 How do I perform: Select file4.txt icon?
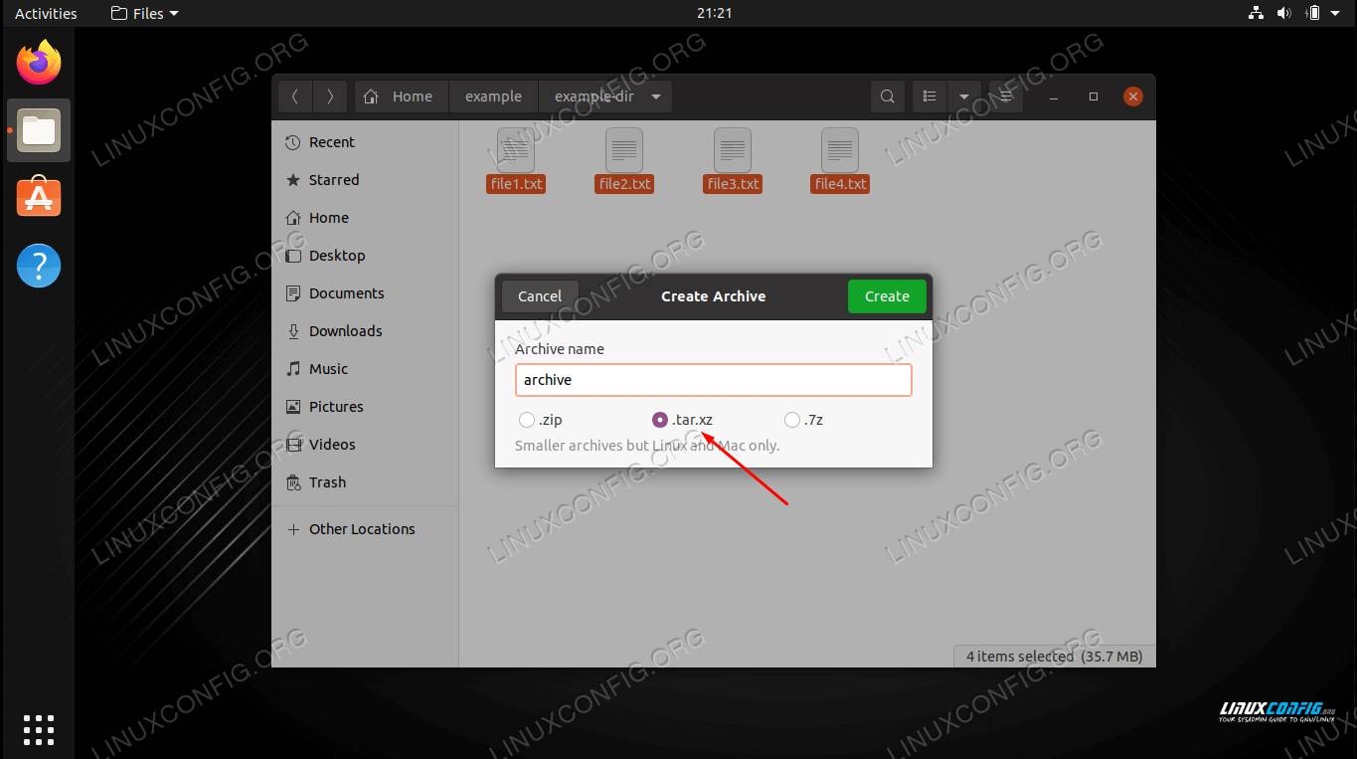841,150
